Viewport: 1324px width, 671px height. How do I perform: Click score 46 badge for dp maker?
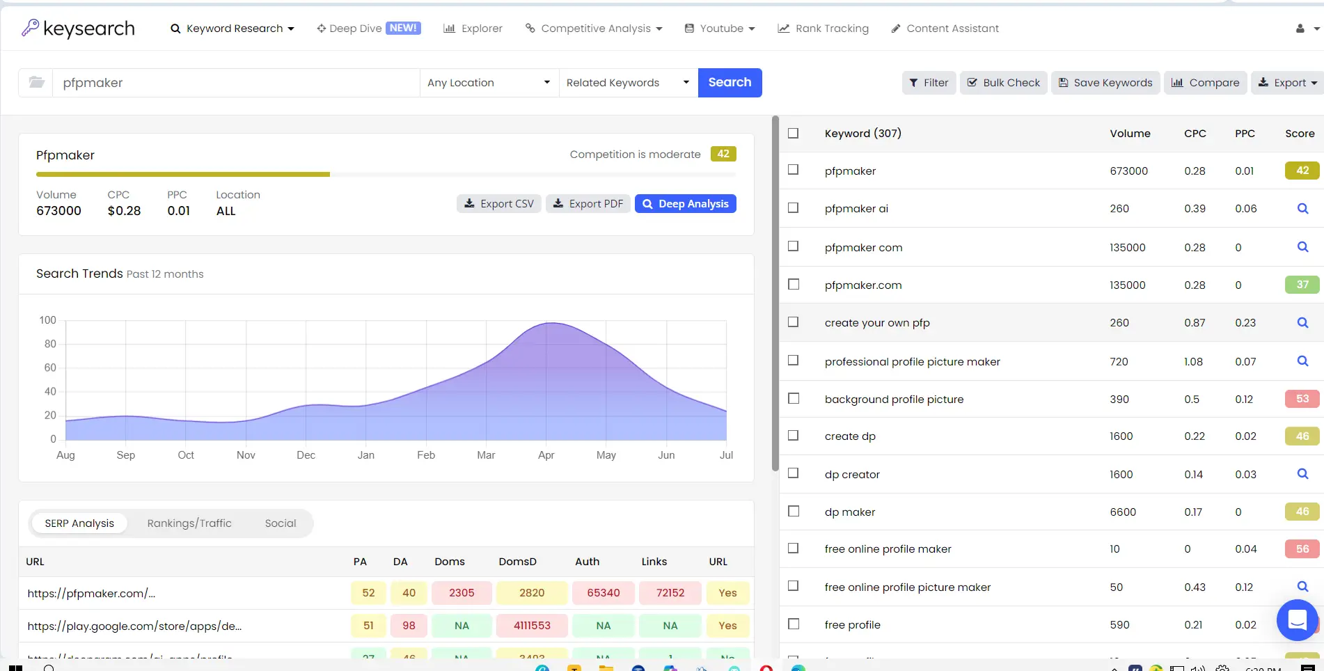point(1302,512)
